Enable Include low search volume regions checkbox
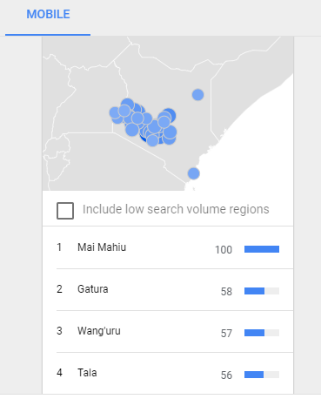 tap(65, 211)
